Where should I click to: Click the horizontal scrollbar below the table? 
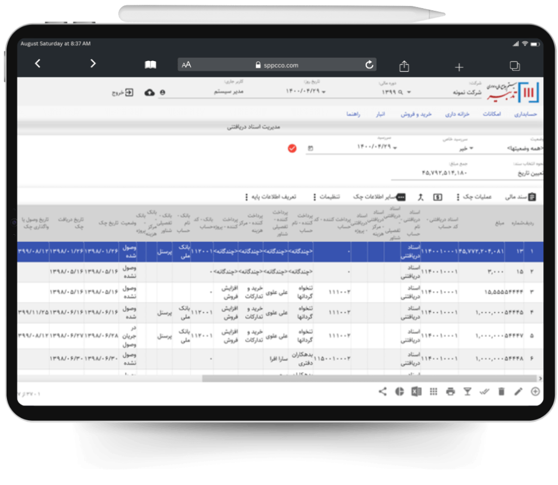coord(369,378)
